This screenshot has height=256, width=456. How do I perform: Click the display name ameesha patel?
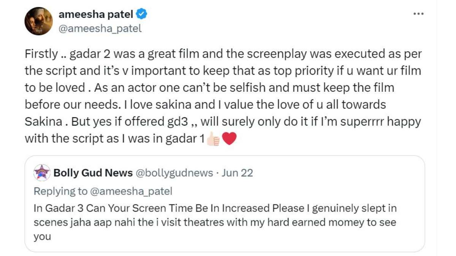coord(96,14)
